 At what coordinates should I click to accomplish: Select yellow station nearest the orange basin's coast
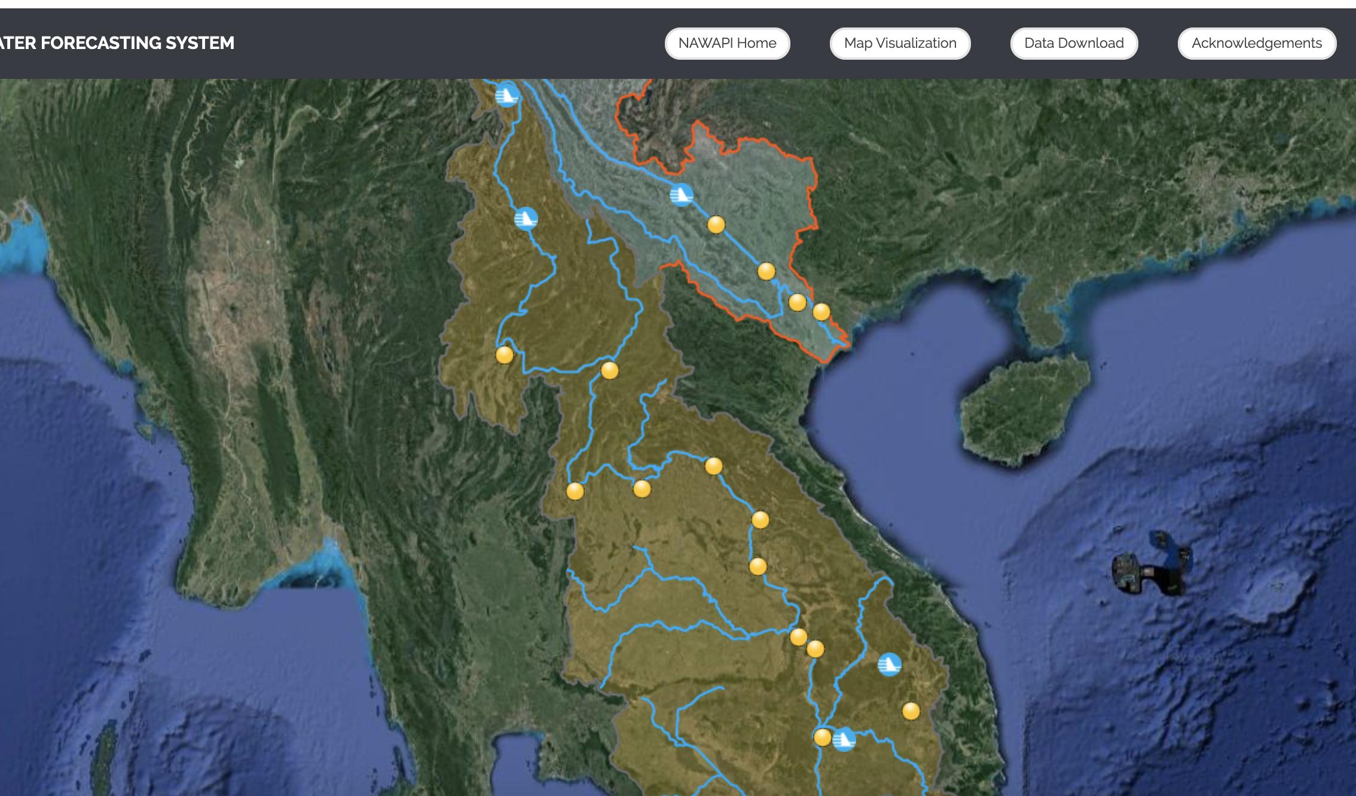(x=821, y=311)
